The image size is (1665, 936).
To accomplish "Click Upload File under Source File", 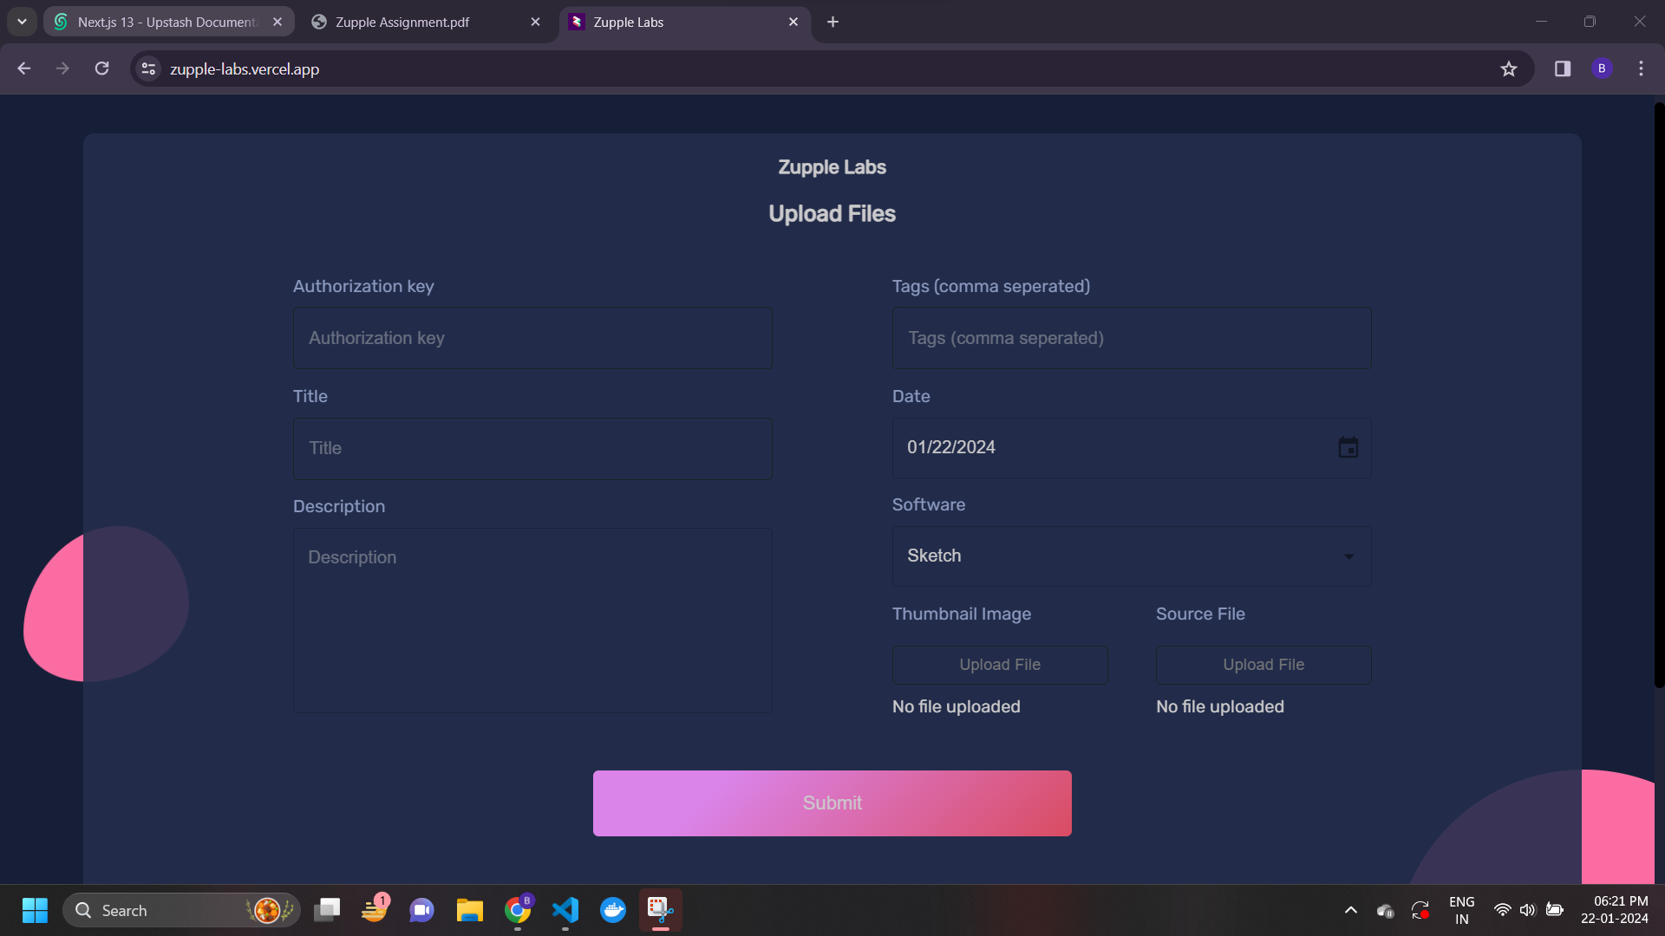I will pyautogui.click(x=1263, y=665).
